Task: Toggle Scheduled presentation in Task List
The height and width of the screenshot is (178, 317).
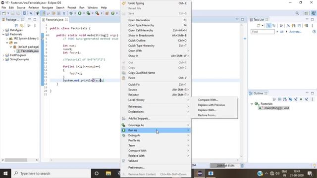Action: click(x=274, y=26)
